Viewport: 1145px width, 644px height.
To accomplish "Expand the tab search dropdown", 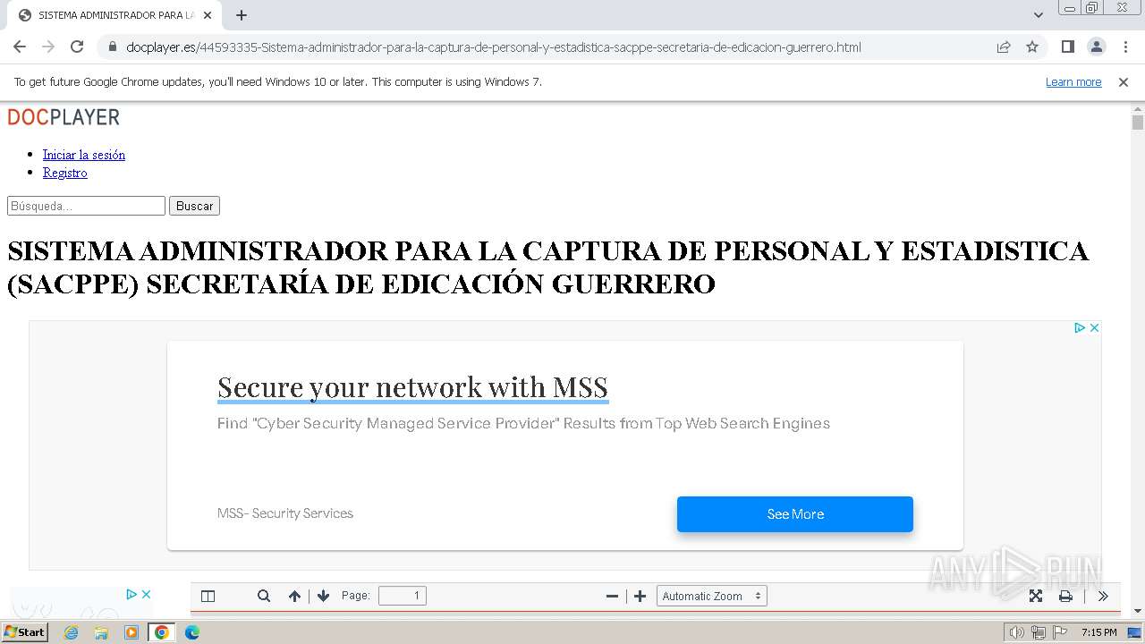I will click(x=1039, y=15).
